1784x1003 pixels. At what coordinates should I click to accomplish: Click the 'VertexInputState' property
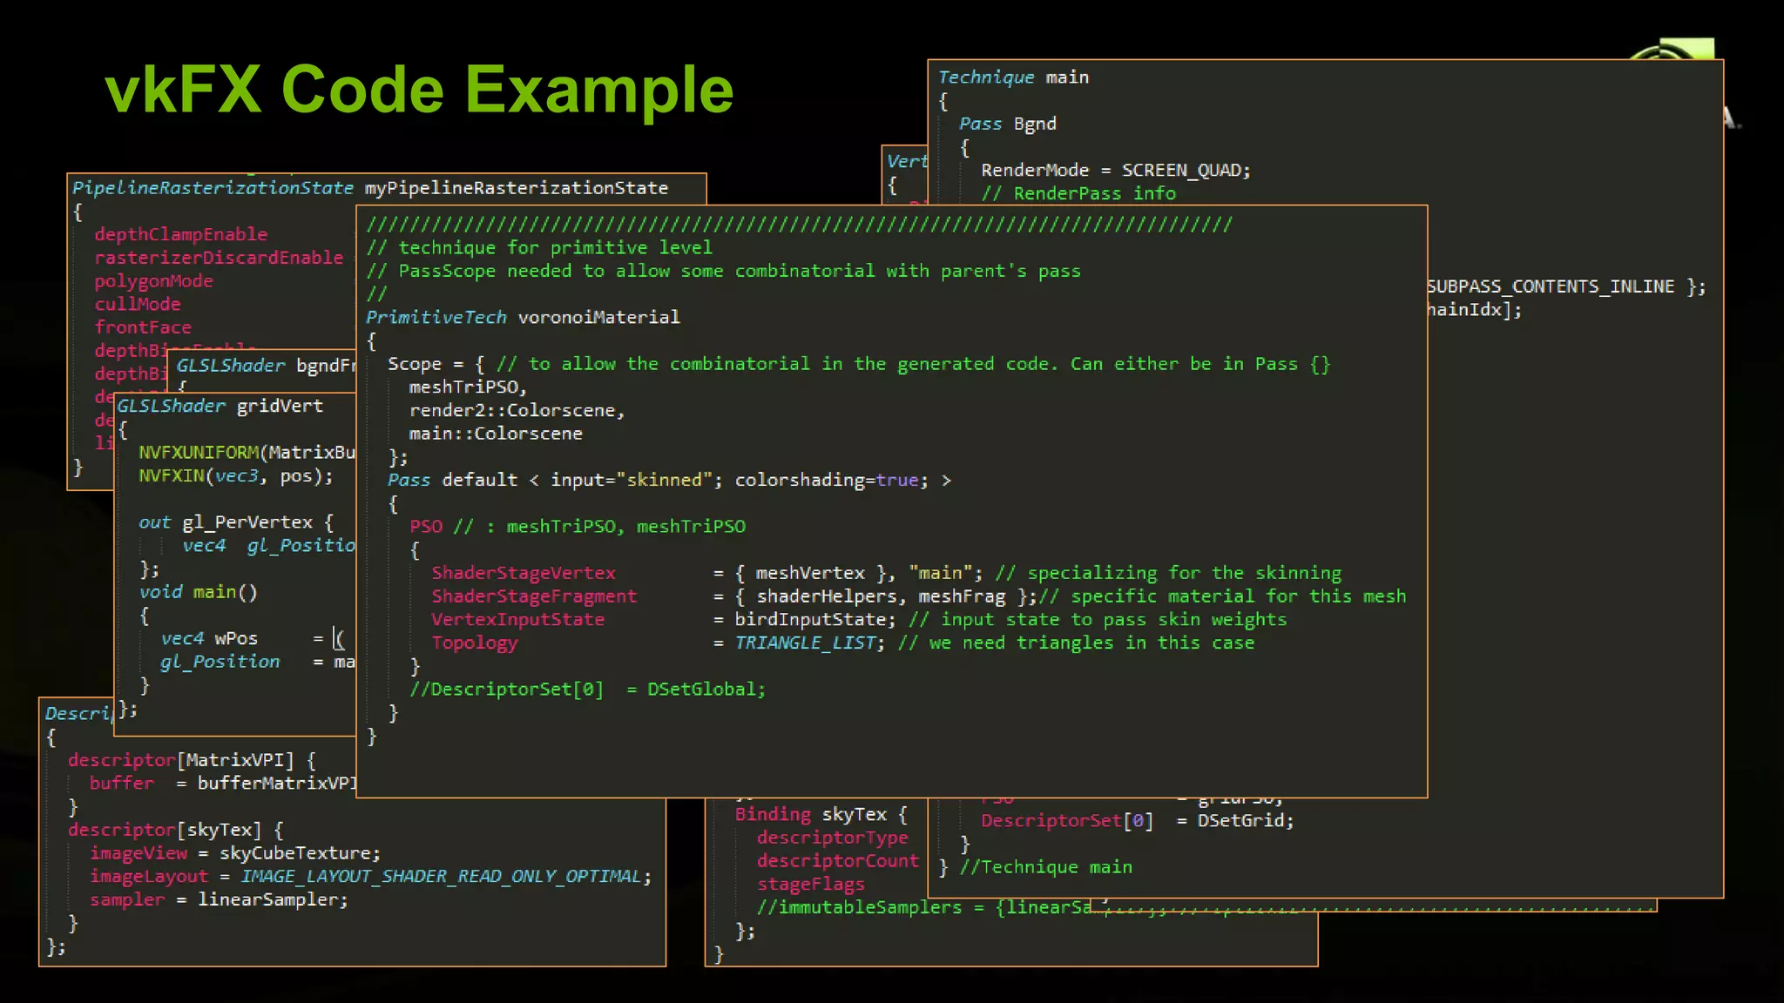pos(518,620)
